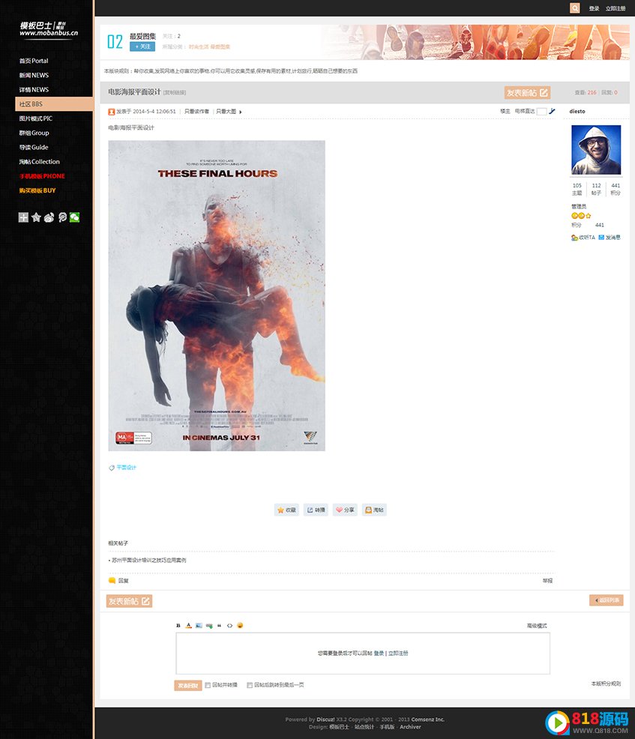This screenshot has height=739, width=635.
Task: Click the diesto avatar image
Action: click(x=596, y=150)
